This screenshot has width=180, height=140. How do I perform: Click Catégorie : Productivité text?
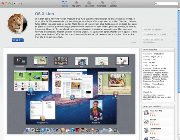pos(154,54)
